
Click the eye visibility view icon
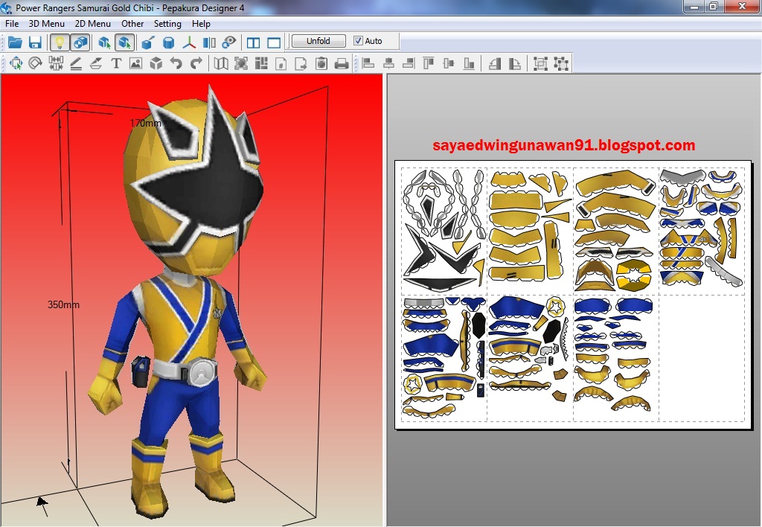(228, 42)
